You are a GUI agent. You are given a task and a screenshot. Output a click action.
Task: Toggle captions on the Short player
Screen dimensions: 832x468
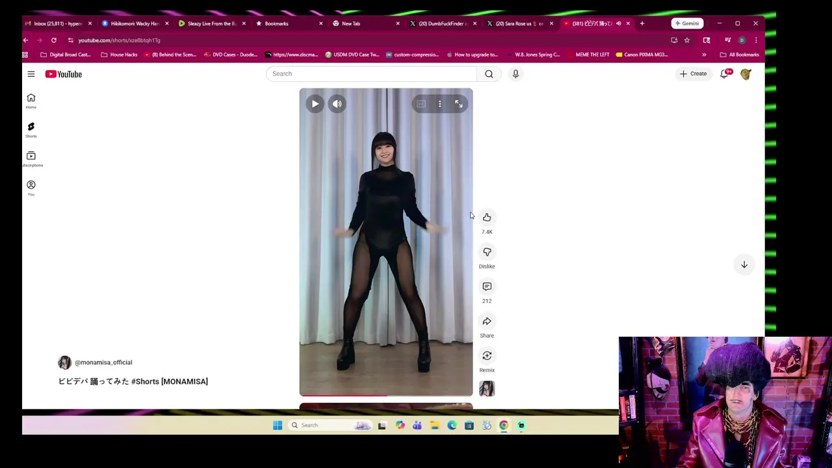(421, 104)
